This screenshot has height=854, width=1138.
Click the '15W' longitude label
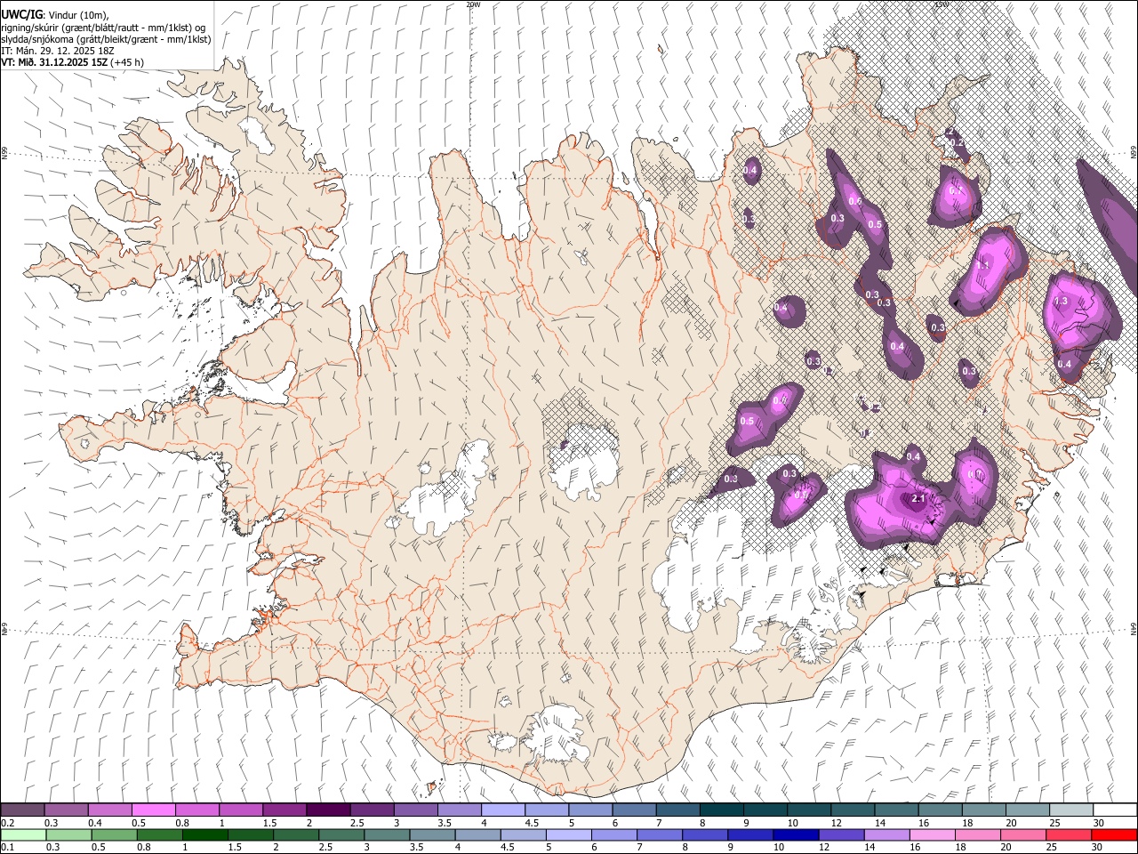point(941,4)
